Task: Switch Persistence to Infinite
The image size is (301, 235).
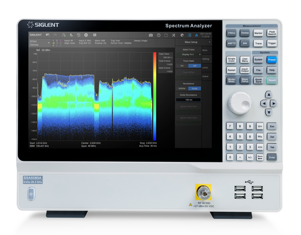Action: tap(182, 89)
